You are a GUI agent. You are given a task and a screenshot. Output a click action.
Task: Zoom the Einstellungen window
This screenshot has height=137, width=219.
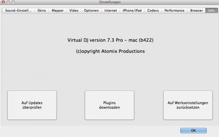coord(13,2)
